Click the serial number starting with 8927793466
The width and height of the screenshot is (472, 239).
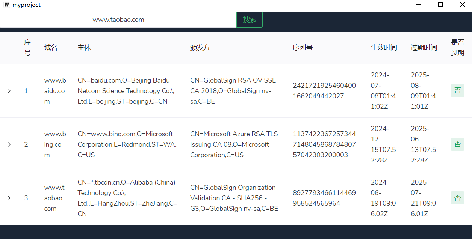pos(324,198)
